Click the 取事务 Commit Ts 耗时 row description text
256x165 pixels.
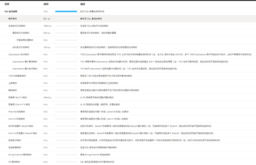coord(100,104)
